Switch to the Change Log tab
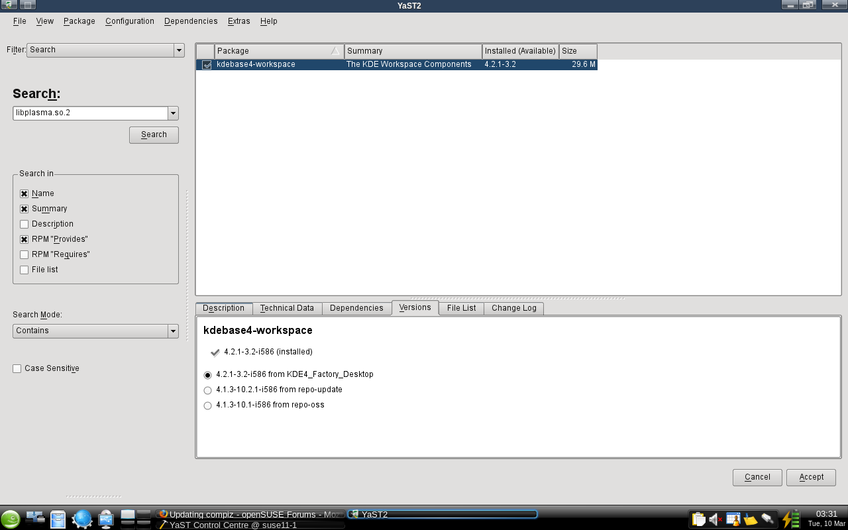The height and width of the screenshot is (530, 848). point(514,308)
